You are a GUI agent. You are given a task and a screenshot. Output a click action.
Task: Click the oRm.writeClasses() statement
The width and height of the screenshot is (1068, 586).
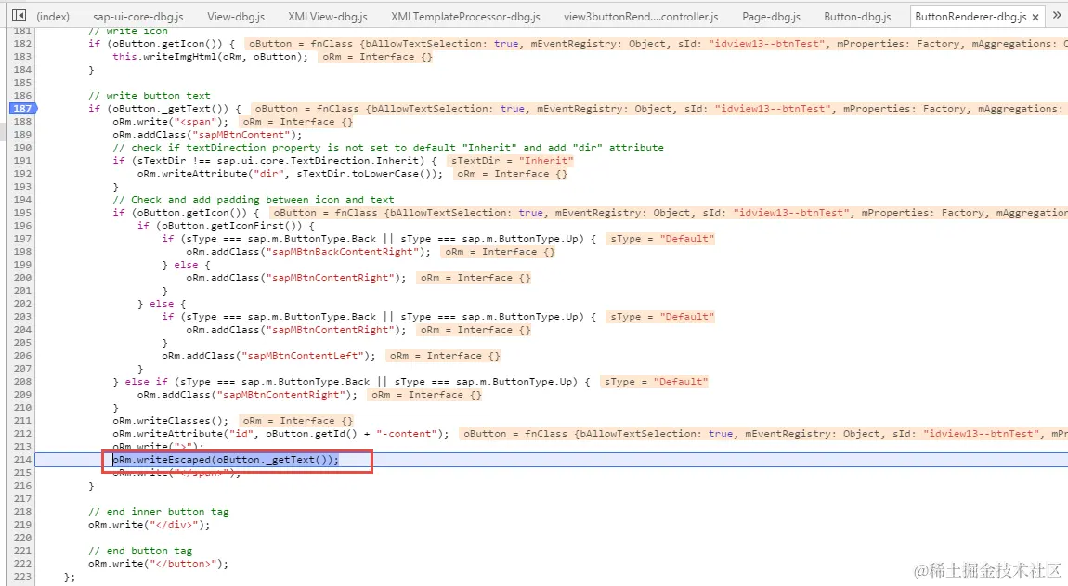click(x=170, y=421)
